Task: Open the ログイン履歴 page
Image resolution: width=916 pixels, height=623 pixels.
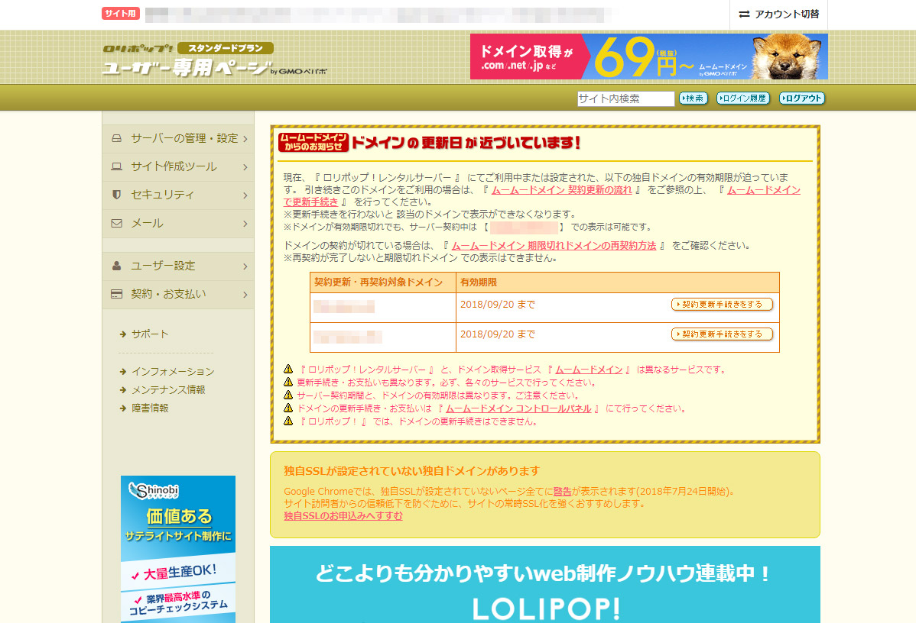Action: point(742,98)
